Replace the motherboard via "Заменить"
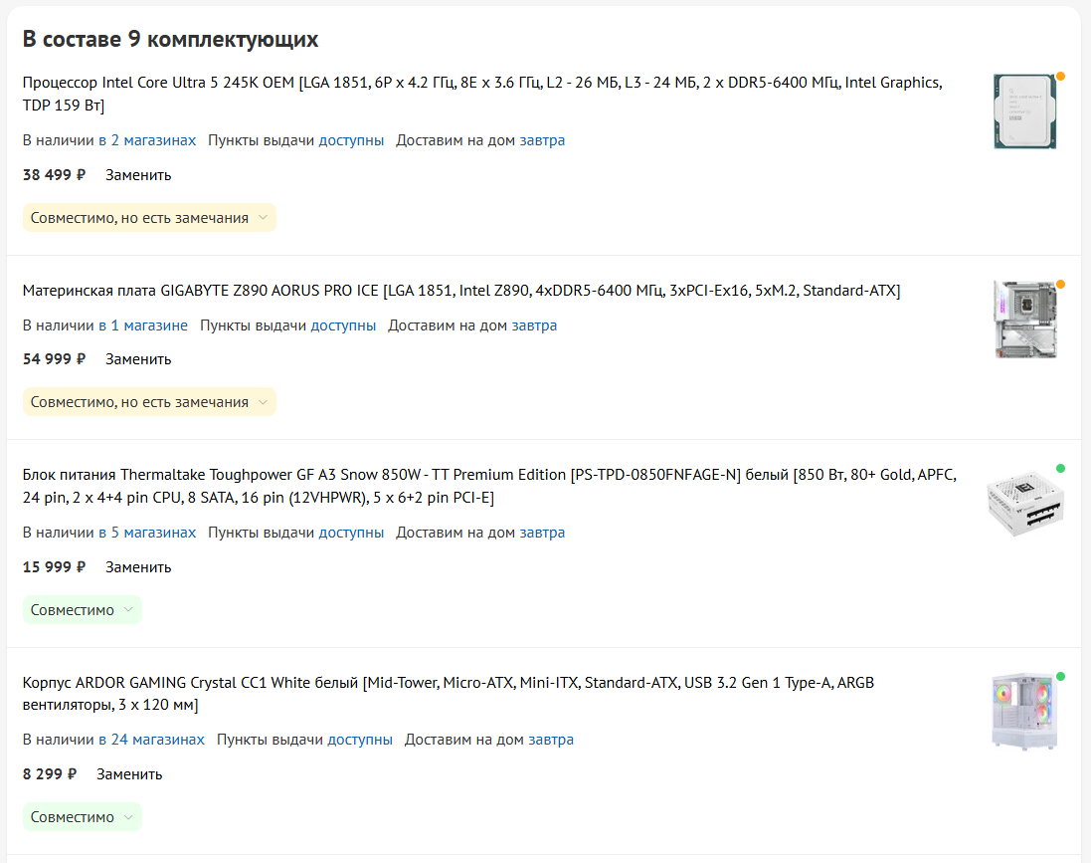The height and width of the screenshot is (863, 1091). click(x=138, y=359)
